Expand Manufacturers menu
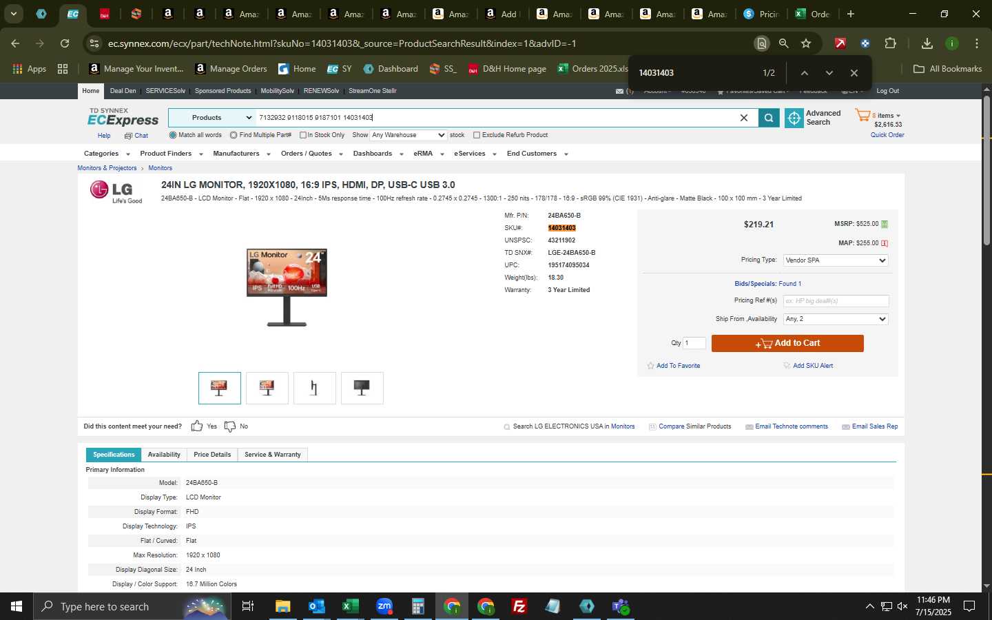This screenshot has width=992, height=620. [x=242, y=154]
